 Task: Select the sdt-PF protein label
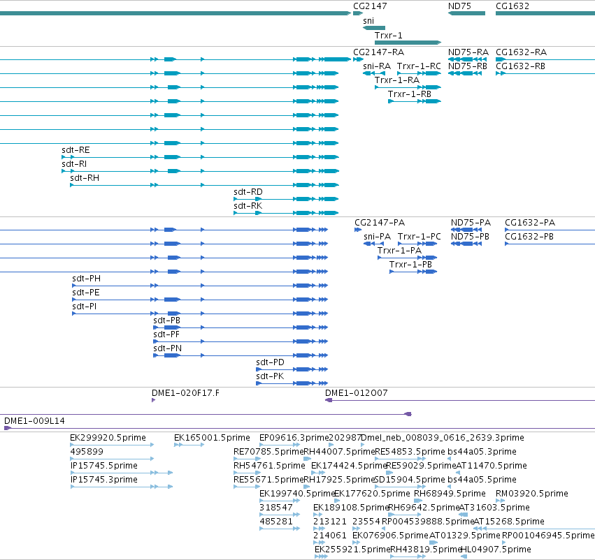click(x=166, y=334)
